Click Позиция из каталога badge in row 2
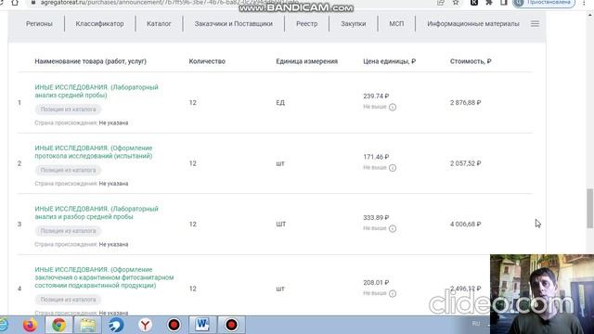 coord(68,170)
